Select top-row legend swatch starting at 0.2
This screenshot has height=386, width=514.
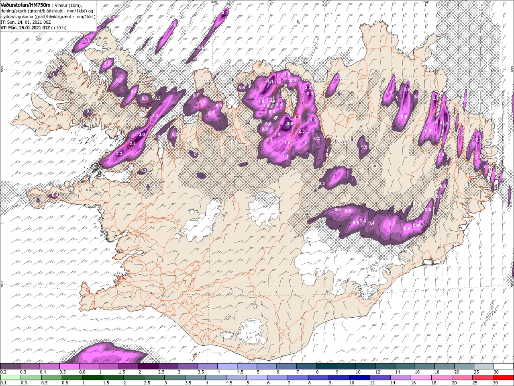point(10,366)
